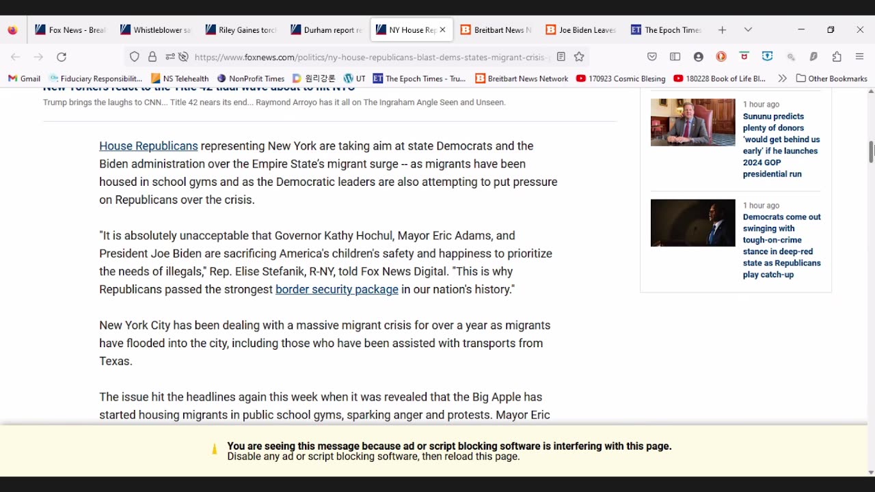Open the Firefox account avatar menu
The width and height of the screenshot is (875, 492).
click(699, 57)
